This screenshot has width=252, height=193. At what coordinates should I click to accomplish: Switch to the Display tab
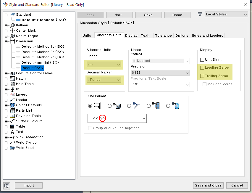tap(131, 36)
